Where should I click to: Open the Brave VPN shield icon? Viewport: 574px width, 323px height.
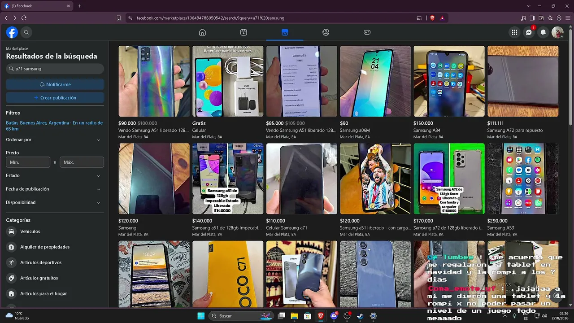559,18
